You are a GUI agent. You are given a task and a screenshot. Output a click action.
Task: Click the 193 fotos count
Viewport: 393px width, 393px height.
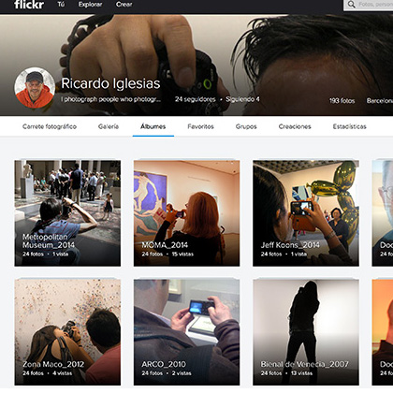click(x=342, y=101)
